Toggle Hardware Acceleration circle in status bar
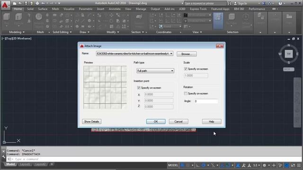 coord(287,165)
